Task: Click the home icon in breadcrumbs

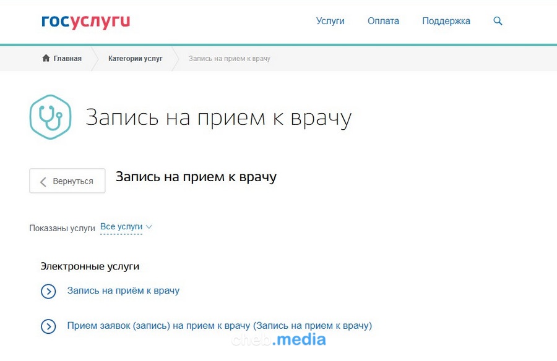Action: tap(46, 59)
